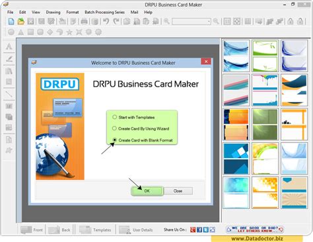
Task: Click the Open folder icon in toolbar
Action: (21, 21)
